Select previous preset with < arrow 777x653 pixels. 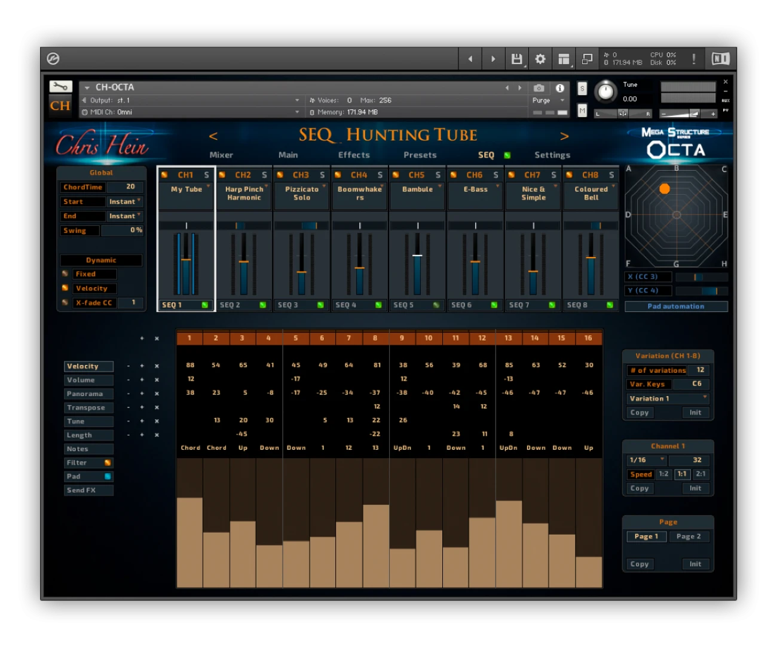pyautogui.click(x=213, y=136)
